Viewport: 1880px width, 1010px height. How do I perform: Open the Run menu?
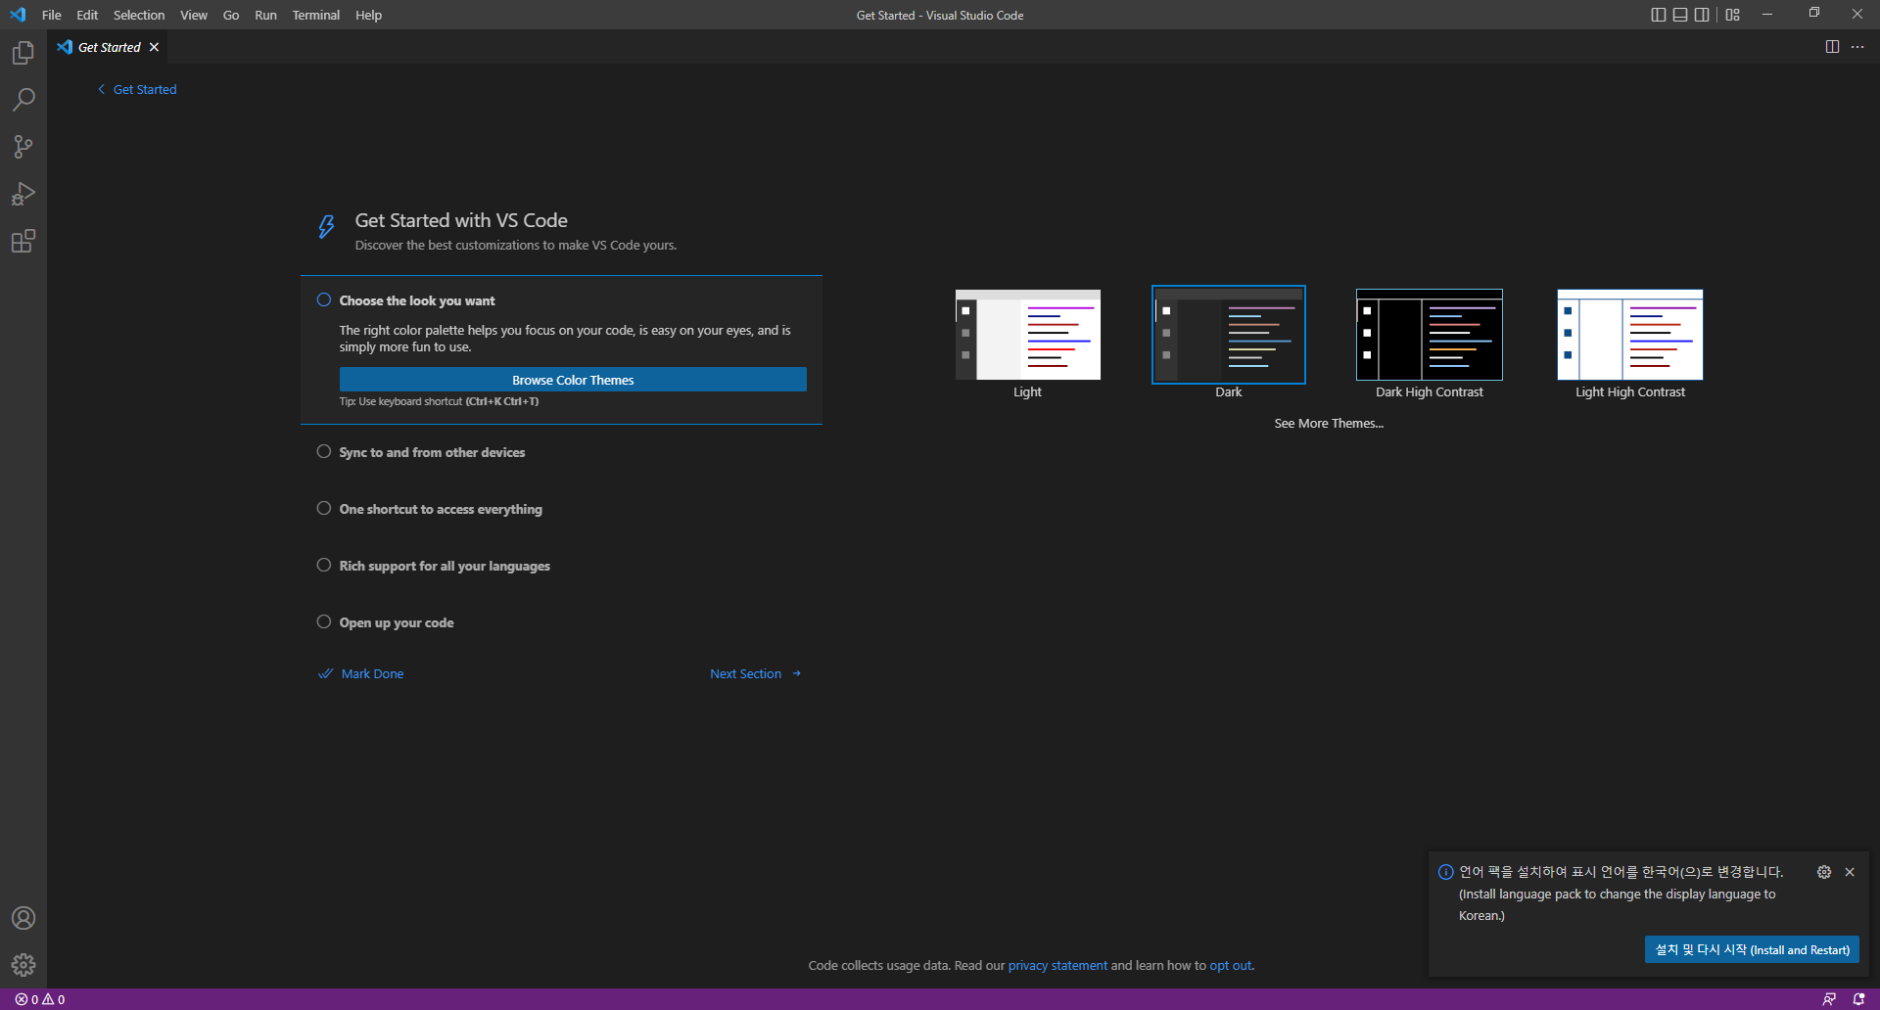[x=265, y=15]
